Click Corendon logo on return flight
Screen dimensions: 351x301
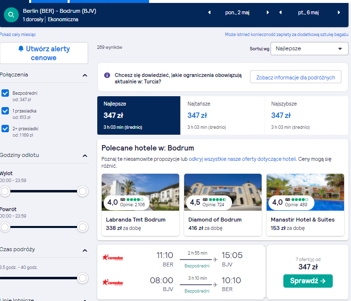click(113, 283)
